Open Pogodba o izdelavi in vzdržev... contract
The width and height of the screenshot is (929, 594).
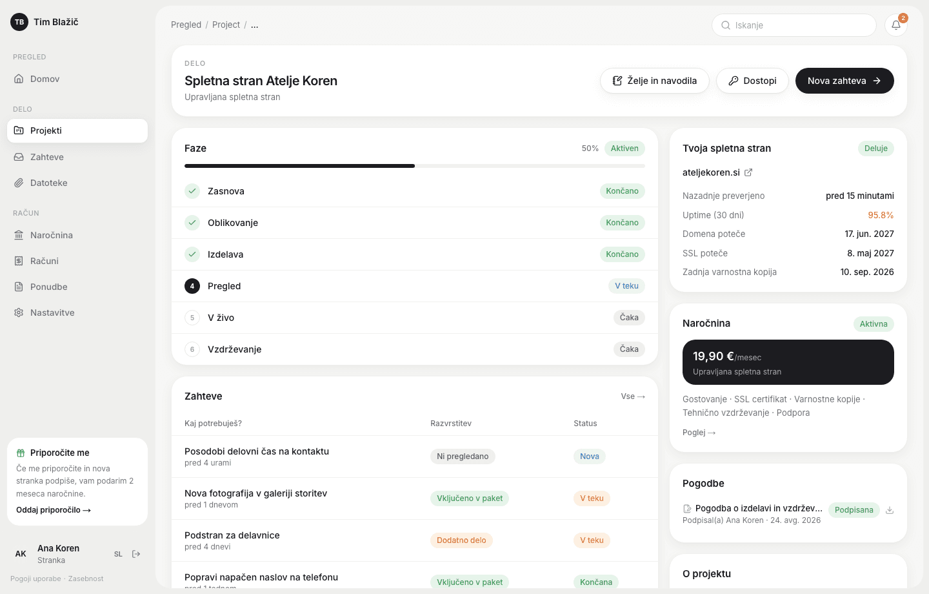click(x=759, y=508)
